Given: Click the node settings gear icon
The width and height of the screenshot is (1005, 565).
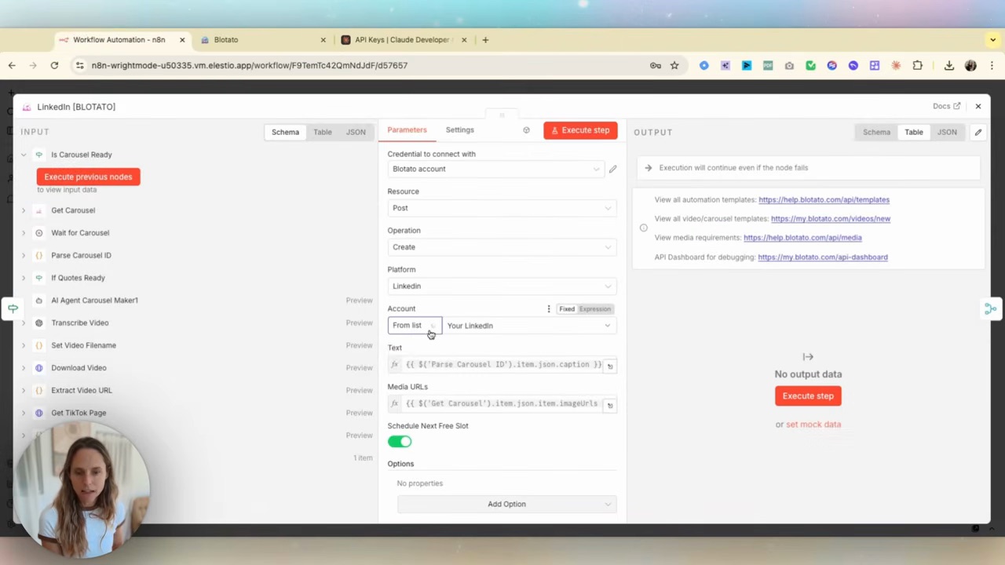Looking at the screenshot, I should click(x=526, y=130).
